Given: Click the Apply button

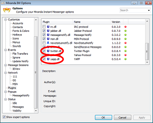Looking at the screenshot, I should tap(142, 118).
